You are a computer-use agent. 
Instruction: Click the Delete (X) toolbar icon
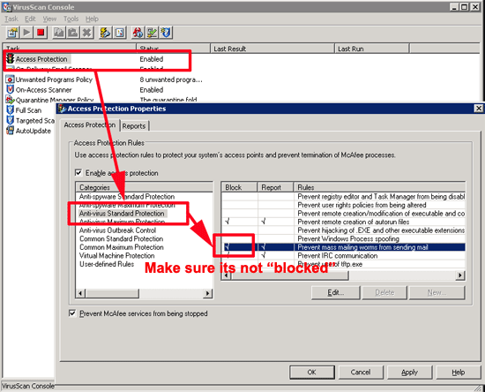87,33
